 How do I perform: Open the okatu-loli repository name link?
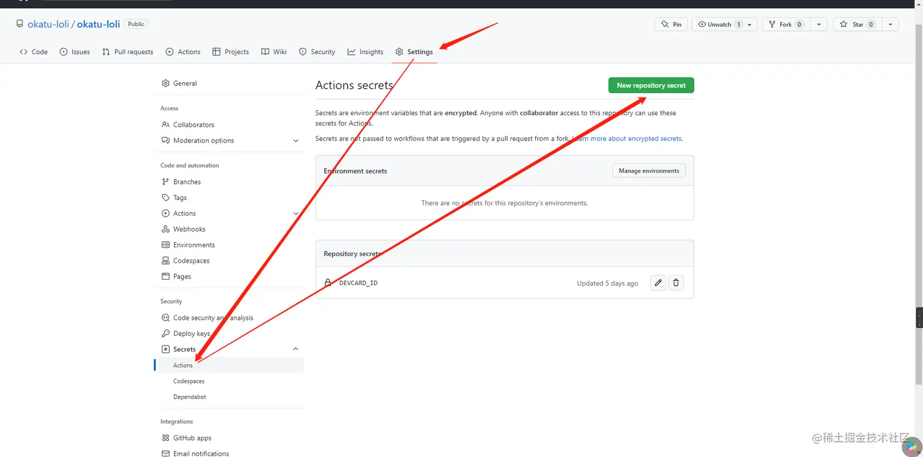98,24
